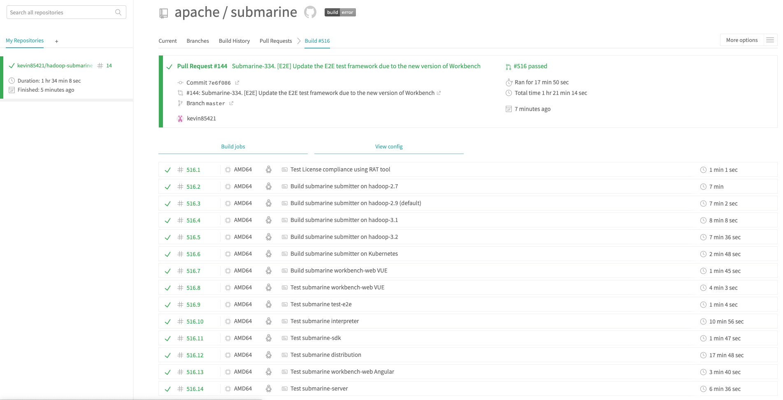
Task: Open job 516.10 link
Action: [195, 321]
